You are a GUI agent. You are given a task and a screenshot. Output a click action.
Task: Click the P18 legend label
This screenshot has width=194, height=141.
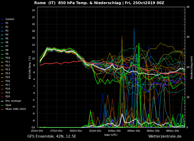click(x=8, y=89)
